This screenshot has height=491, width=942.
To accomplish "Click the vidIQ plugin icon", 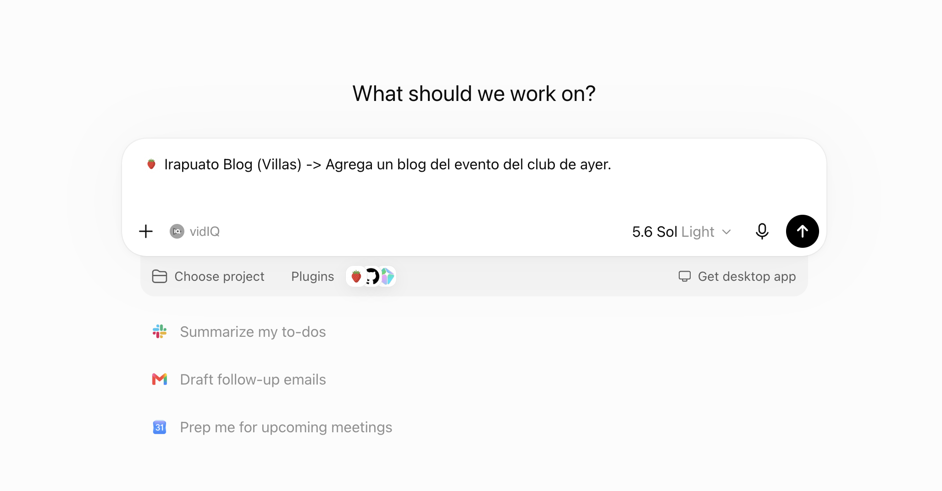I will pos(177,231).
